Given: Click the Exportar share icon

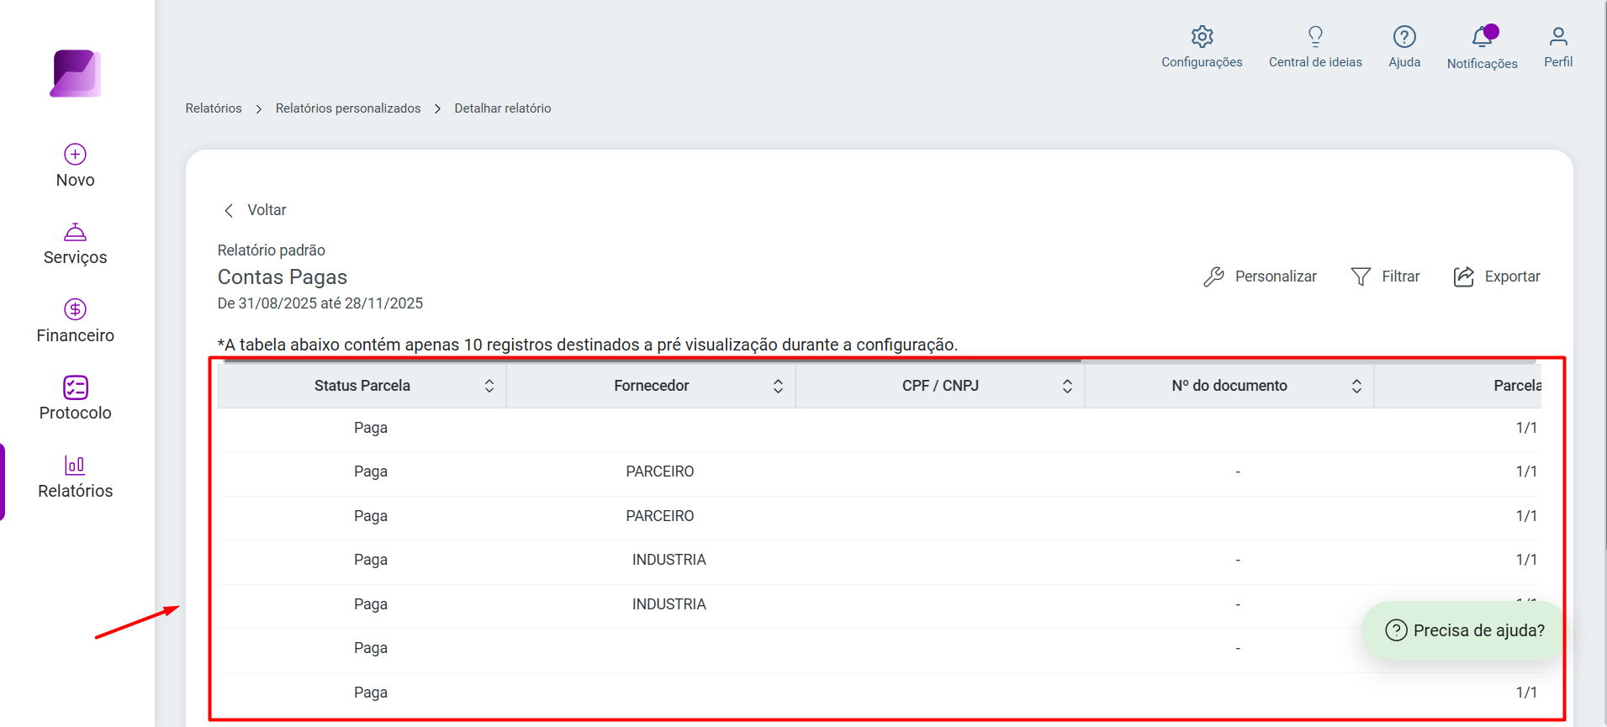Looking at the screenshot, I should 1463,277.
